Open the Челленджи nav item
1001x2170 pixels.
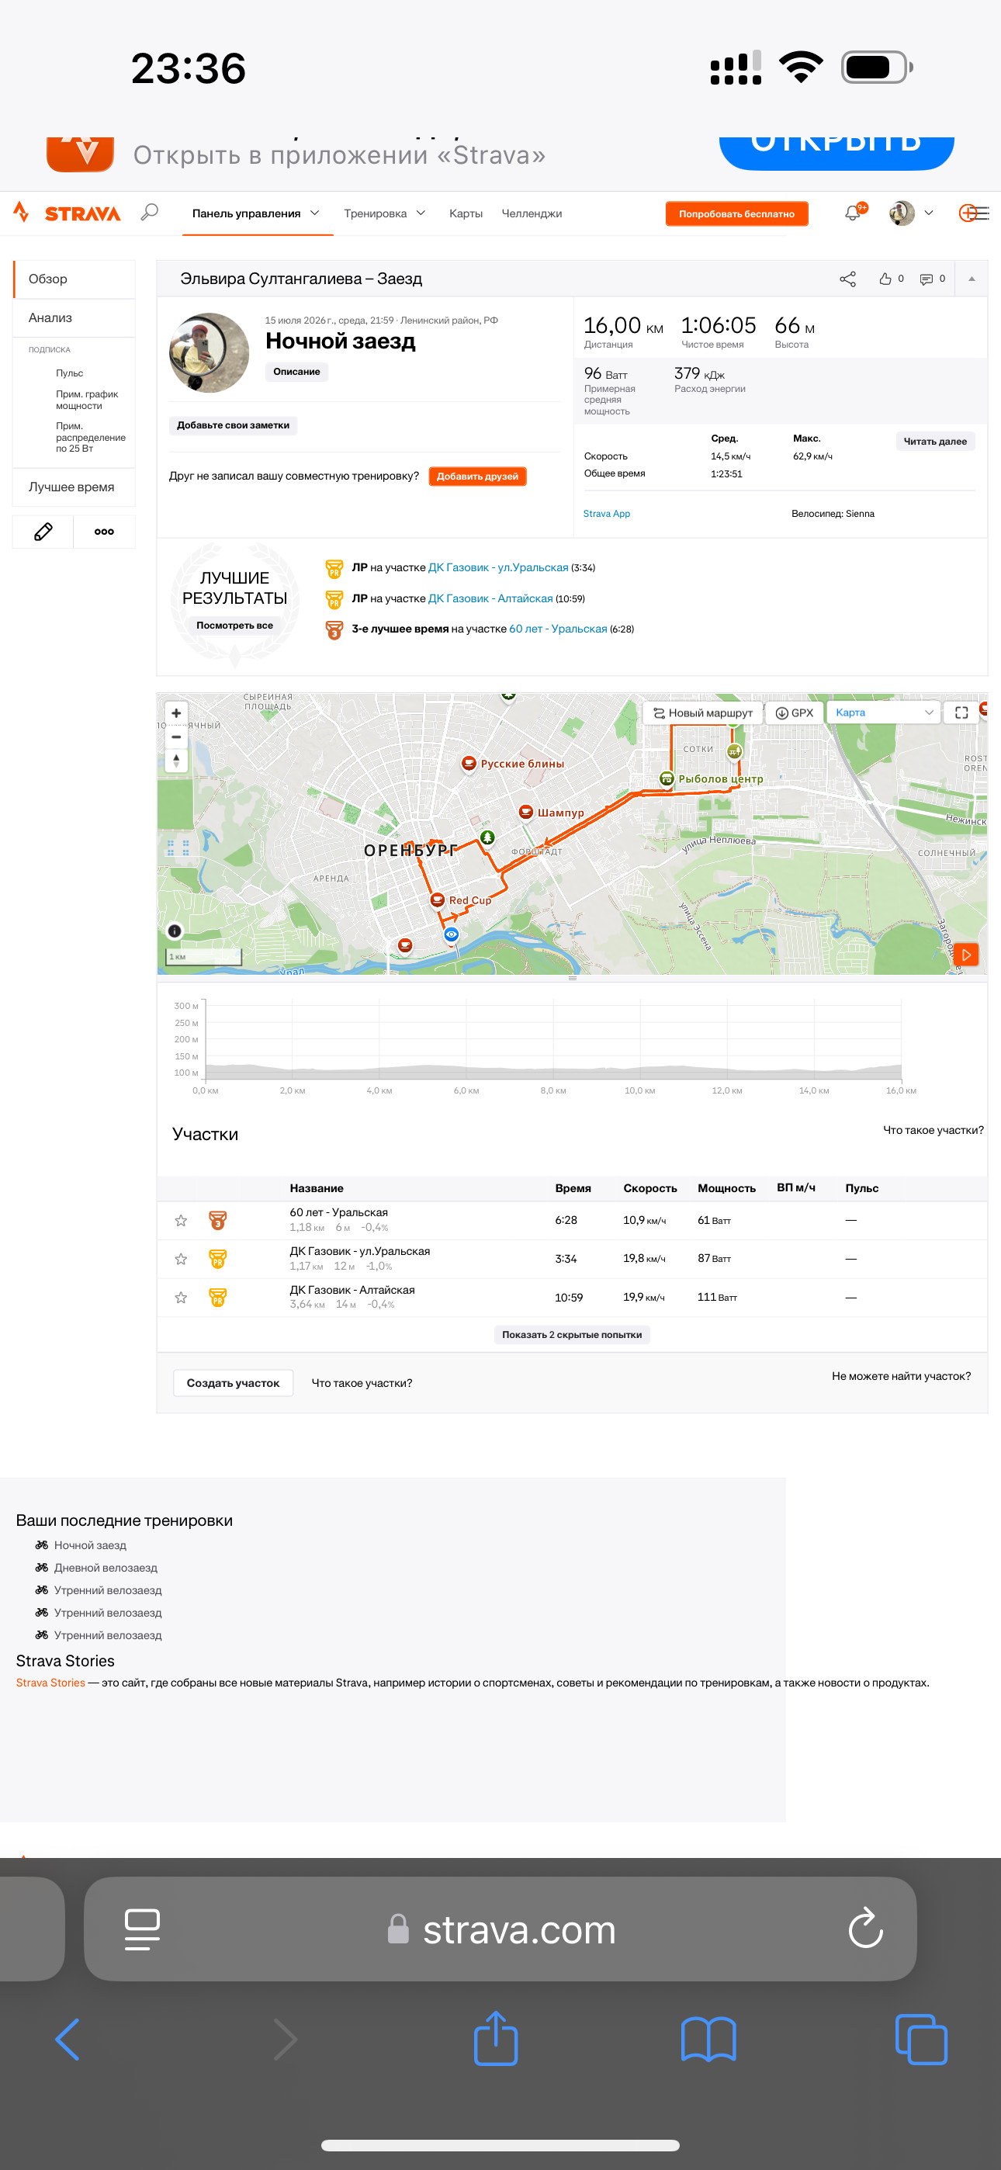pyautogui.click(x=532, y=213)
